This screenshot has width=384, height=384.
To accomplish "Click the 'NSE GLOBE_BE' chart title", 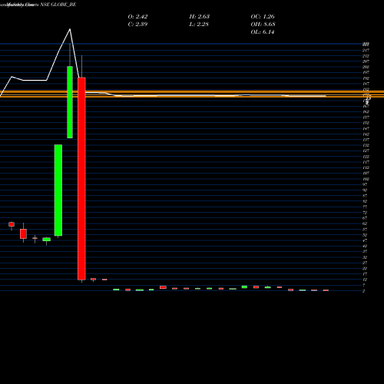I will click(x=58, y=5).
